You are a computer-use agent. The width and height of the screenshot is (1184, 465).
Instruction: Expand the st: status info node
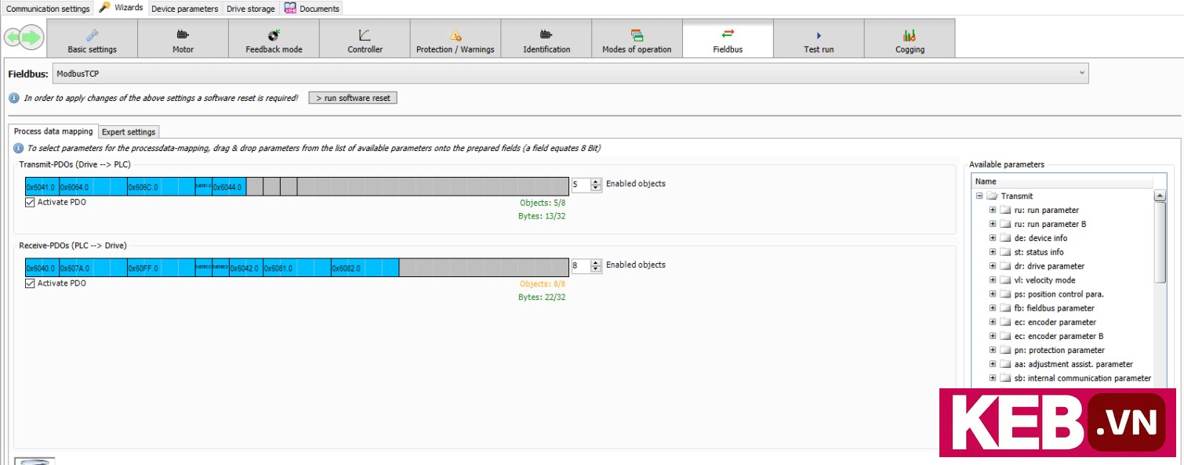[993, 252]
